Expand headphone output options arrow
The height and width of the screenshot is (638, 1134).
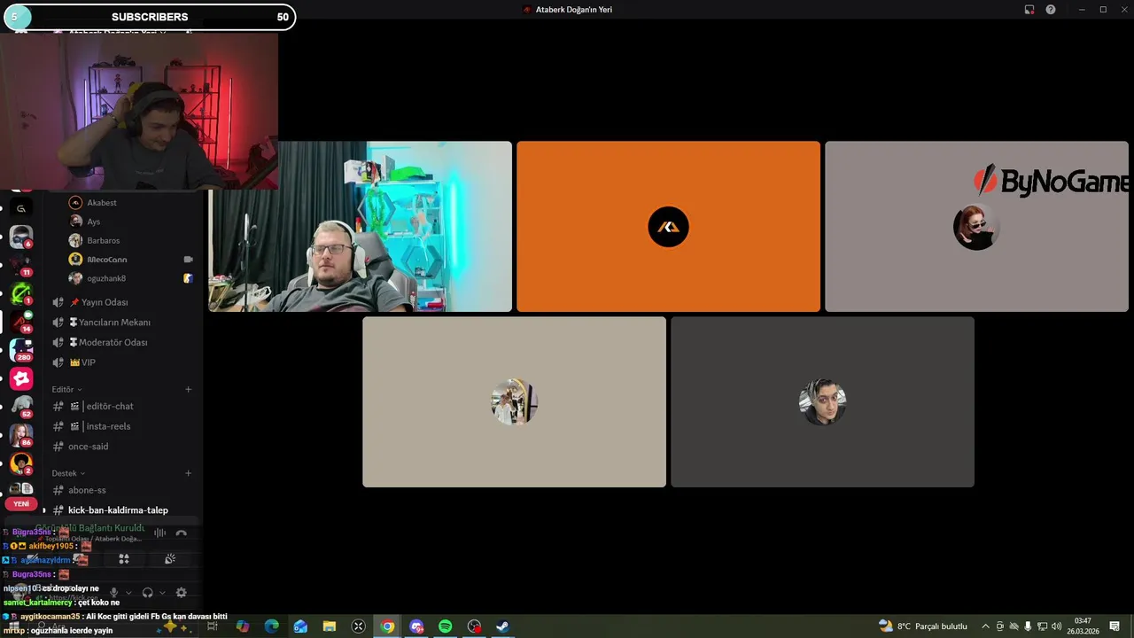[x=162, y=592]
